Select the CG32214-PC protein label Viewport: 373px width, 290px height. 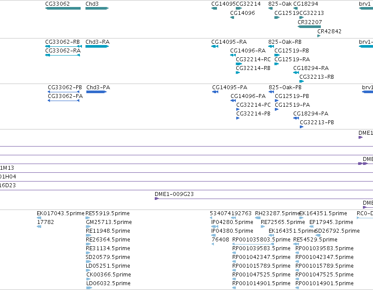pos(253,105)
